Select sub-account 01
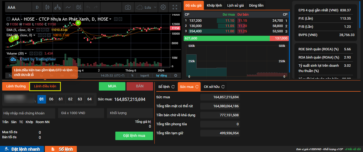This screenshot has width=363, height=152. click(x=41, y=99)
